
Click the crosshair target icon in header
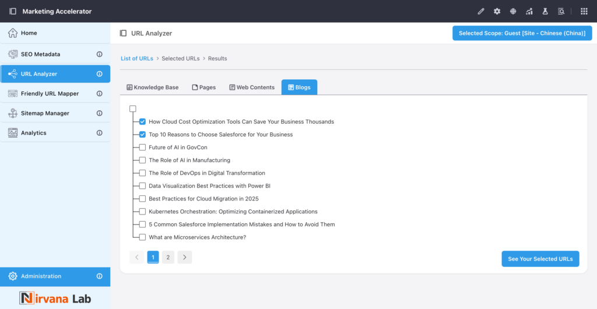tap(513, 11)
